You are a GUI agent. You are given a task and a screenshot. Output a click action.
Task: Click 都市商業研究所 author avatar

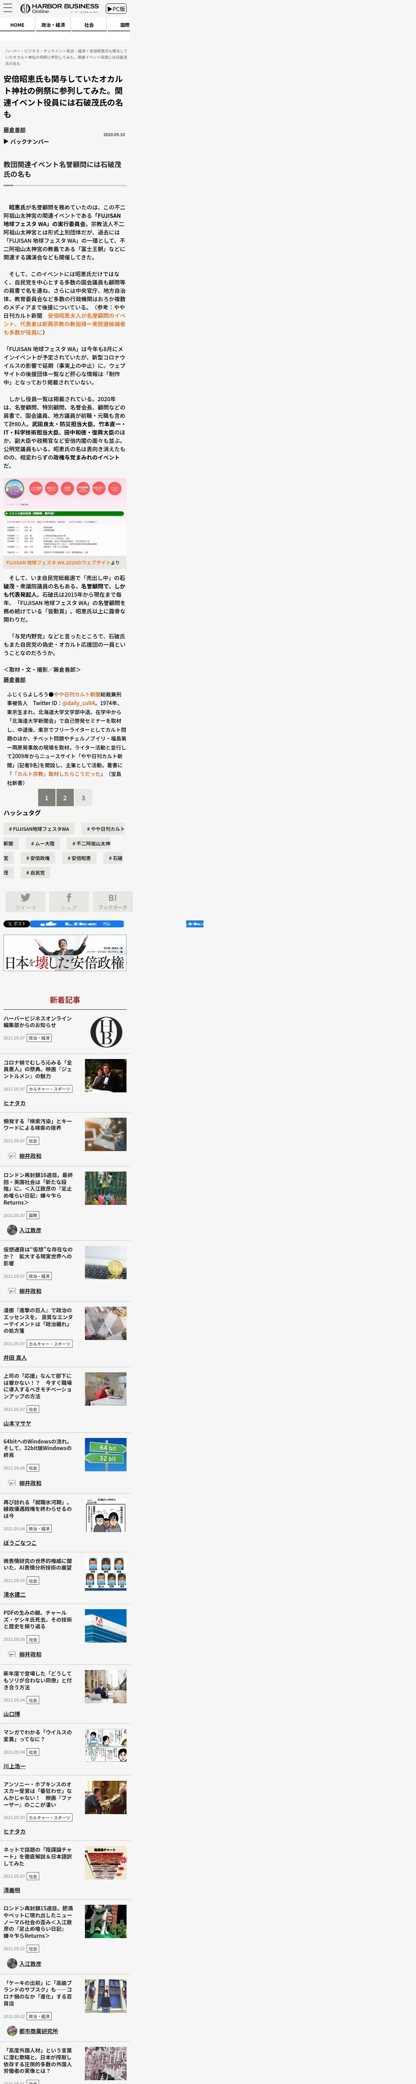(12, 2032)
